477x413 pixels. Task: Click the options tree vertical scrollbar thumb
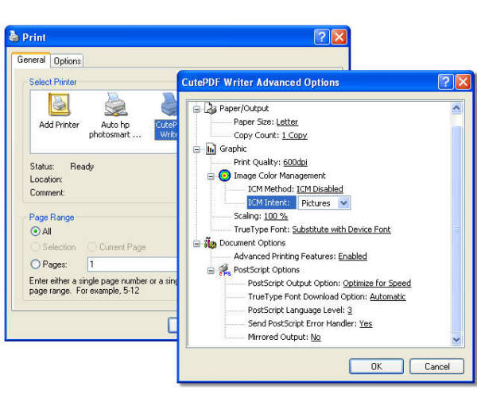tap(456, 230)
